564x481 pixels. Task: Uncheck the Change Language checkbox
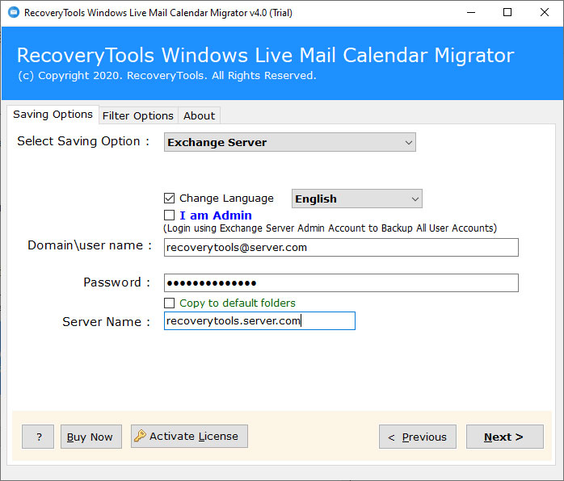169,199
